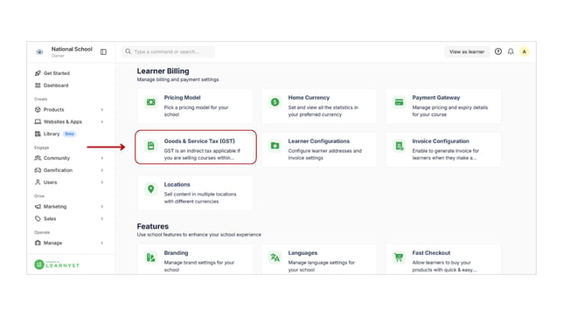Expand the Manage submenu chevron
Image resolution: width=563 pixels, height=316 pixels.
102,243
